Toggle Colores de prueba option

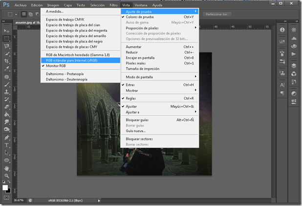pyautogui.click(x=160, y=17)
